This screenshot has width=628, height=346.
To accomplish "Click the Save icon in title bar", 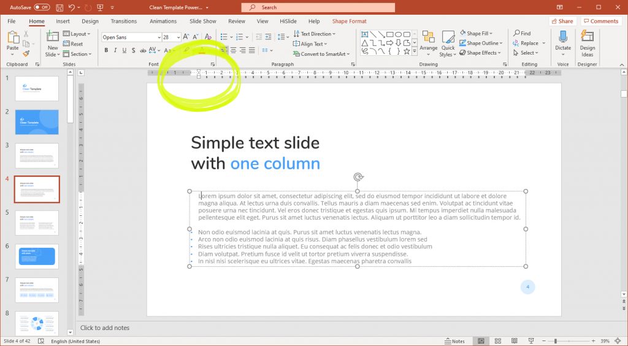I will click(59, 7).
